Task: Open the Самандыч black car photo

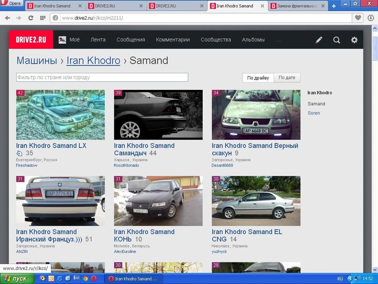Action: 158,115
